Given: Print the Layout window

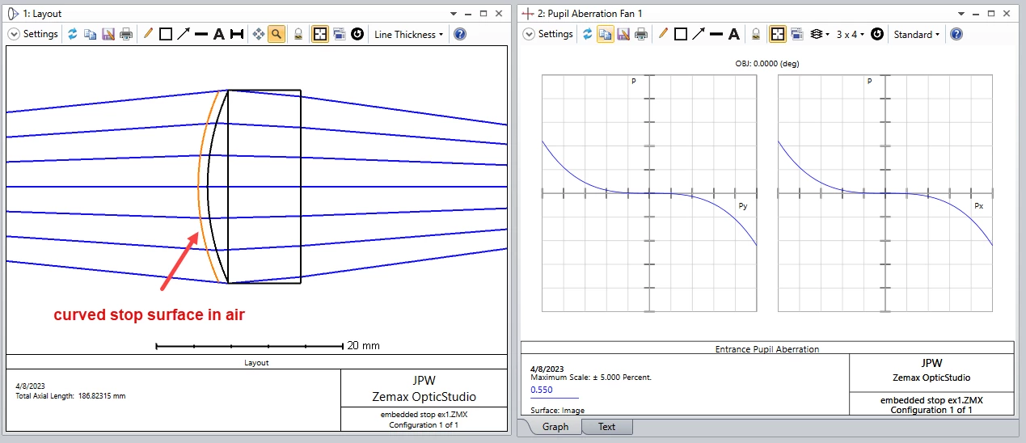Looking at the screenshot, I should coord(126,34).
